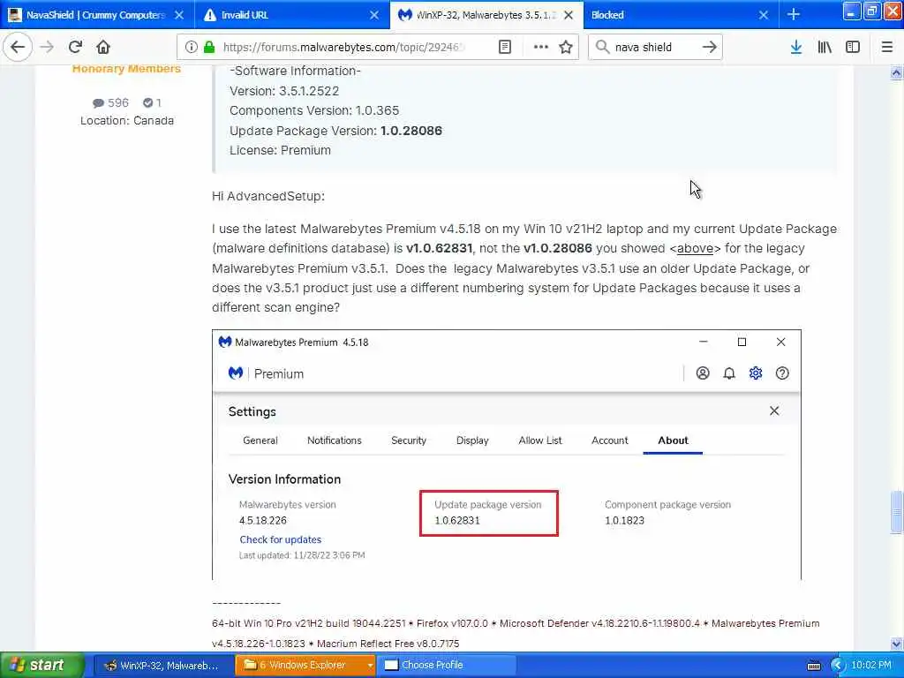Open the Choose Profile taskbar button
Viewport: 904px width, 678px height.
[x=446, y=666]
